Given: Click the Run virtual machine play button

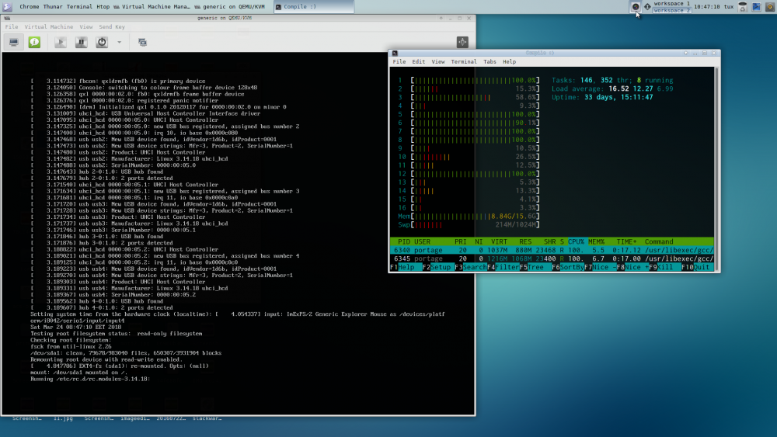Looking at the screenshot, I should pyautogui.click(x=61, y=42).
